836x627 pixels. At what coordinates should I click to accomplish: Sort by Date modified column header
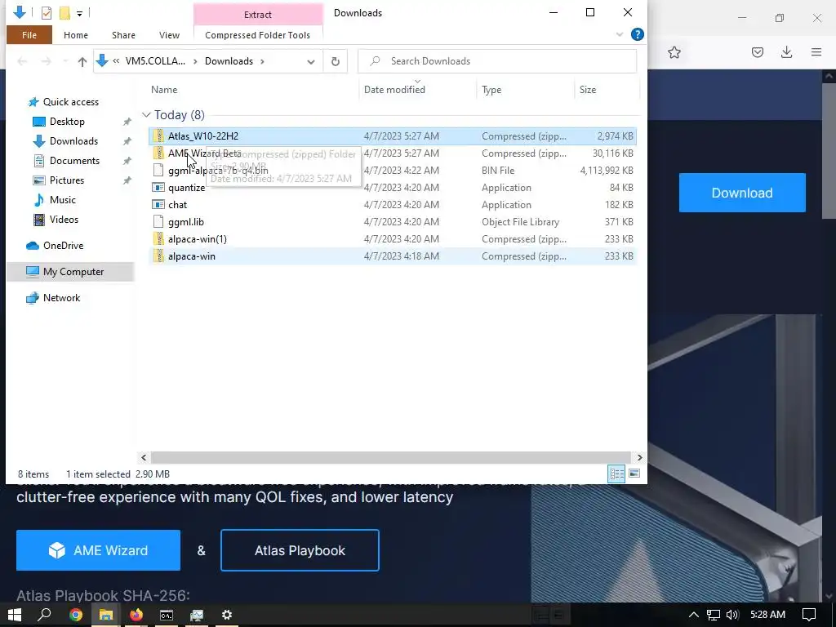pyautogui.click(x=394, y=90)
